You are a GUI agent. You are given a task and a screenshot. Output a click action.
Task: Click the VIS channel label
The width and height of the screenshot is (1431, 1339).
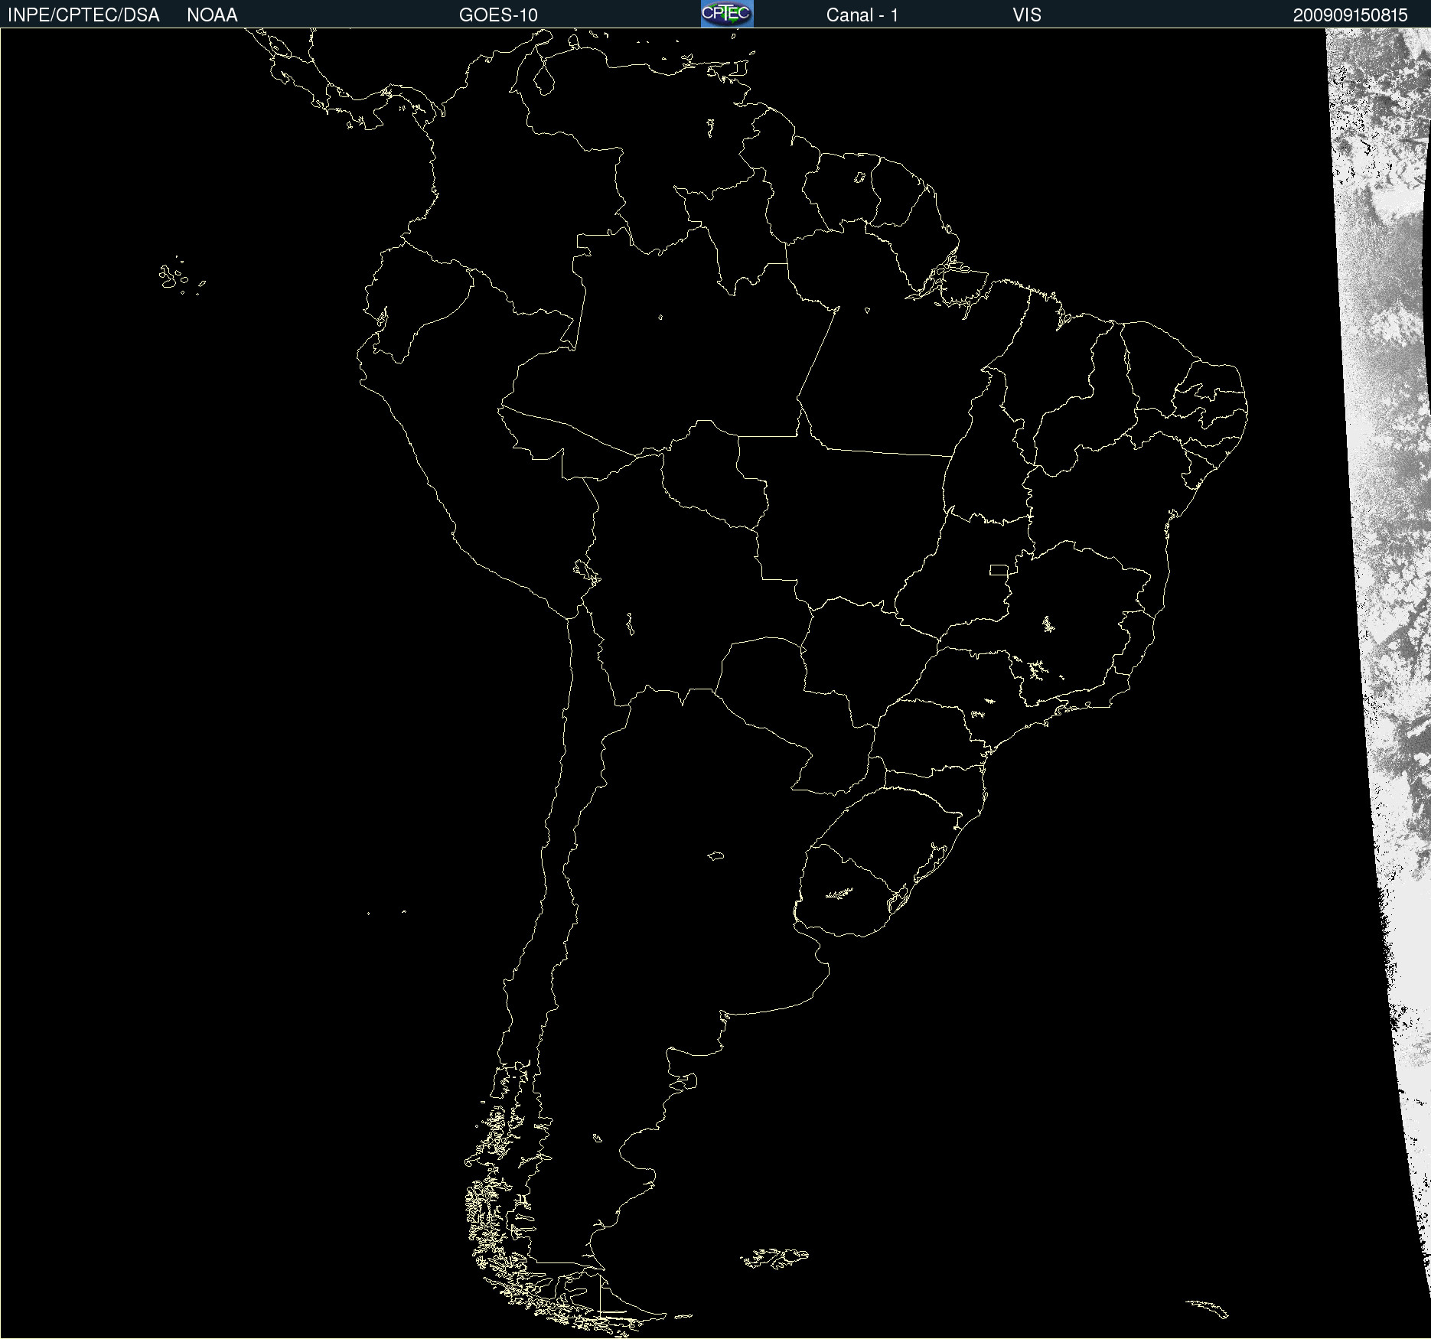[1027, 15]
